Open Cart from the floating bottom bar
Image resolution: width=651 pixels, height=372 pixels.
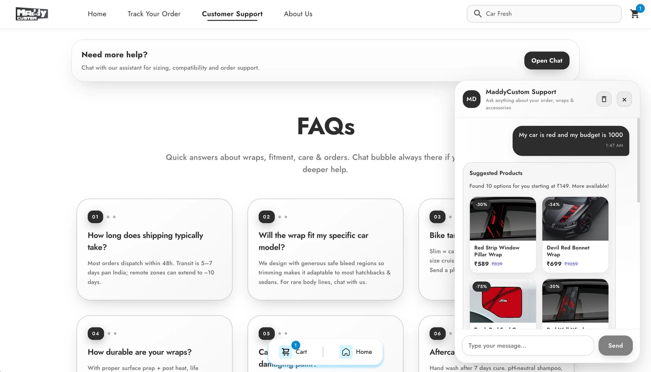tap(293, 352)
